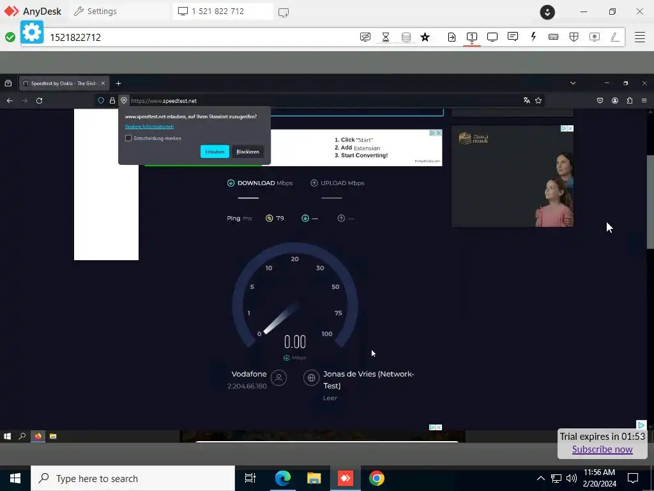Click the Subscribe now link
654x491 pixels.
tap(602, 449)
